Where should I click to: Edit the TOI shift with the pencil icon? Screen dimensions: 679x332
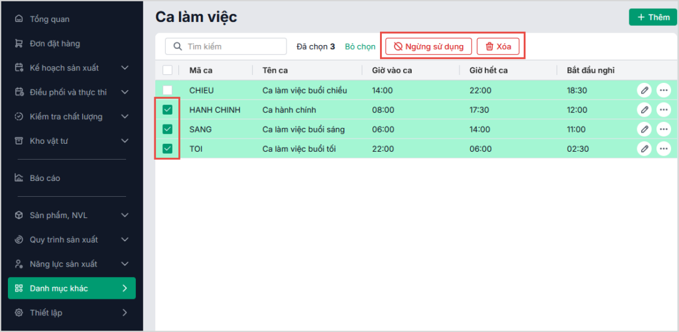pyautogui.click(x=645, y=148)
